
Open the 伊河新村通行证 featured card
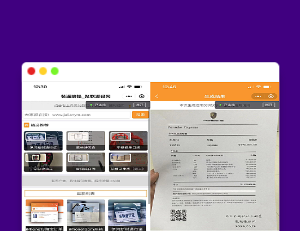(43, 141)
